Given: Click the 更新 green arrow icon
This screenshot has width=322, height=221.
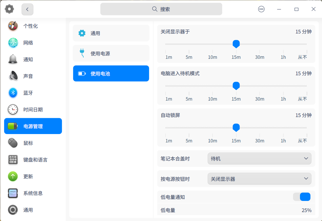Looking at the screenshot, I should [13, 176].
